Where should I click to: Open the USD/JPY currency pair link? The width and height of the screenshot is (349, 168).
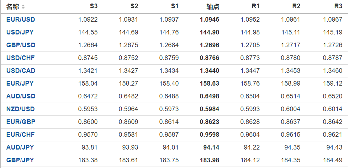pos(20,32)
